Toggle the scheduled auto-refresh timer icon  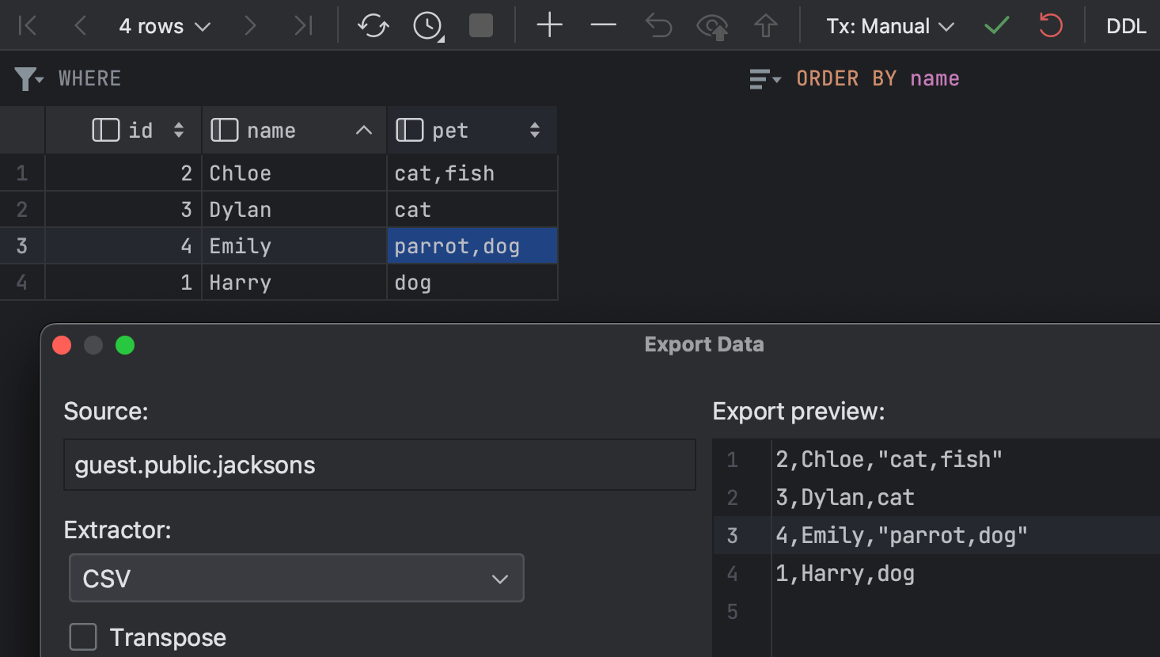(x=426, y=25)
